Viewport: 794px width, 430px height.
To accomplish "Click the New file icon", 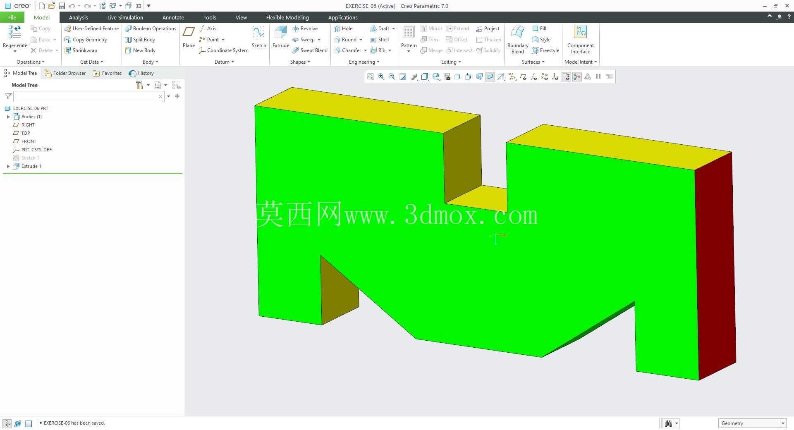I will [x=42, y=6].
